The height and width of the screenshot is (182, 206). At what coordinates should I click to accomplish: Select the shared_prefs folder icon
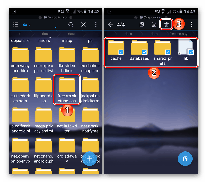pyautogui.click(x=163, y=47)
